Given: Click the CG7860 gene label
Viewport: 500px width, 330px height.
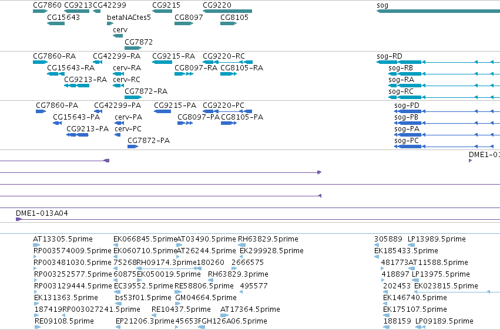Looking at the screenshot, I should coord(47,5).
